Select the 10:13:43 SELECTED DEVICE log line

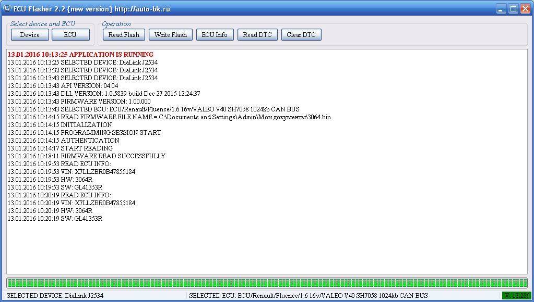(83, 78)
